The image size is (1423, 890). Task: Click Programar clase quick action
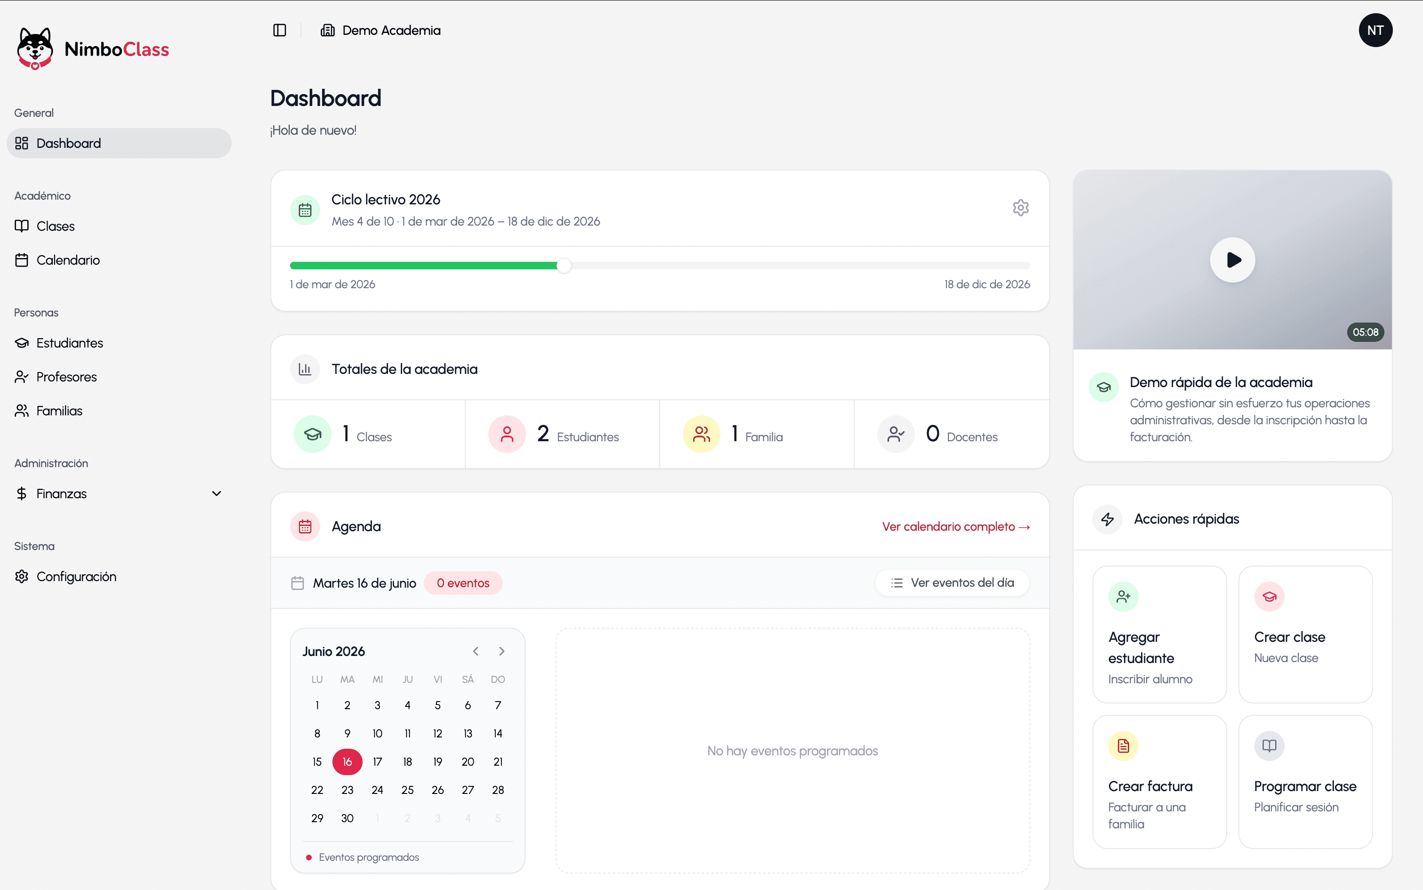coord(1305,782)
